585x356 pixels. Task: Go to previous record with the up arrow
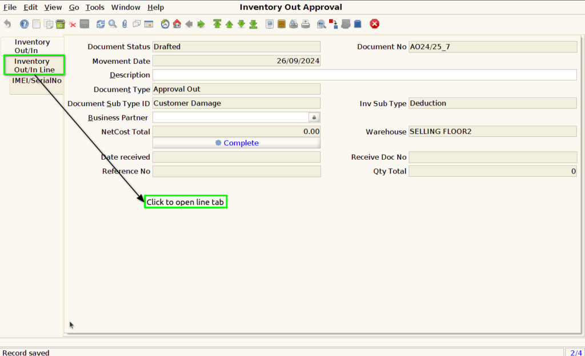tap(229, 24)
